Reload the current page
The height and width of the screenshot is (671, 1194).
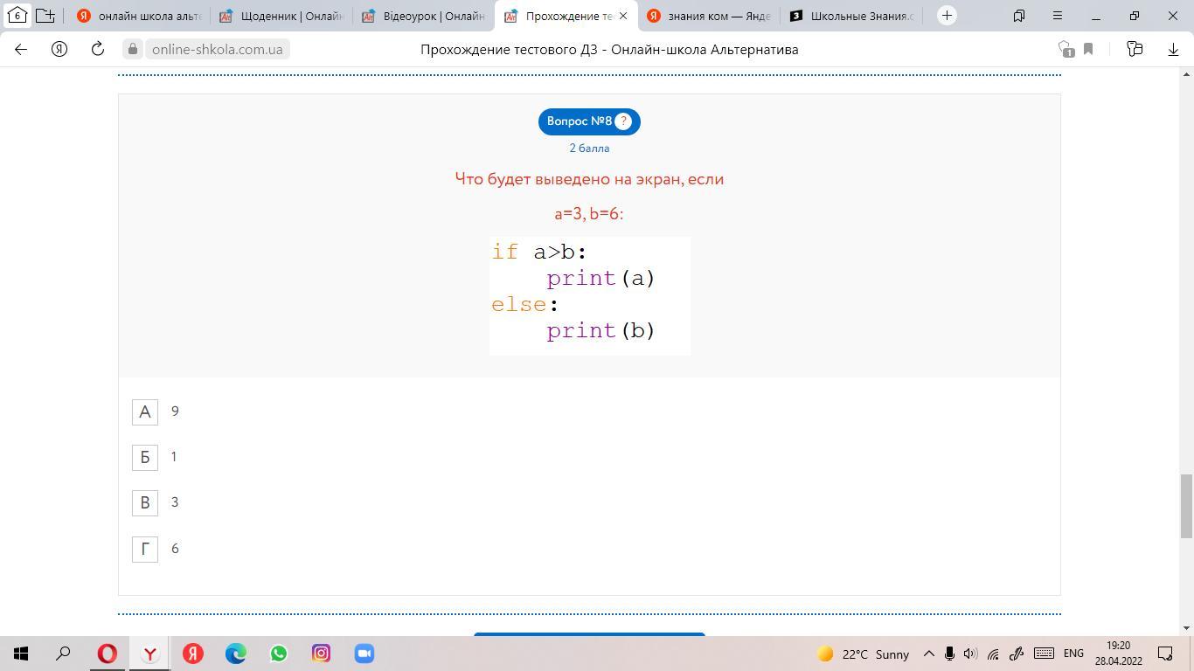click(98, 50)
